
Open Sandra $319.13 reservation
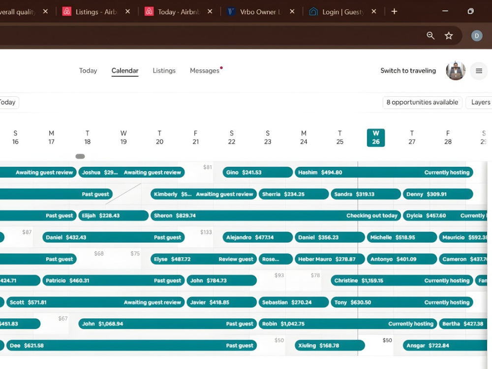point(366,194)
